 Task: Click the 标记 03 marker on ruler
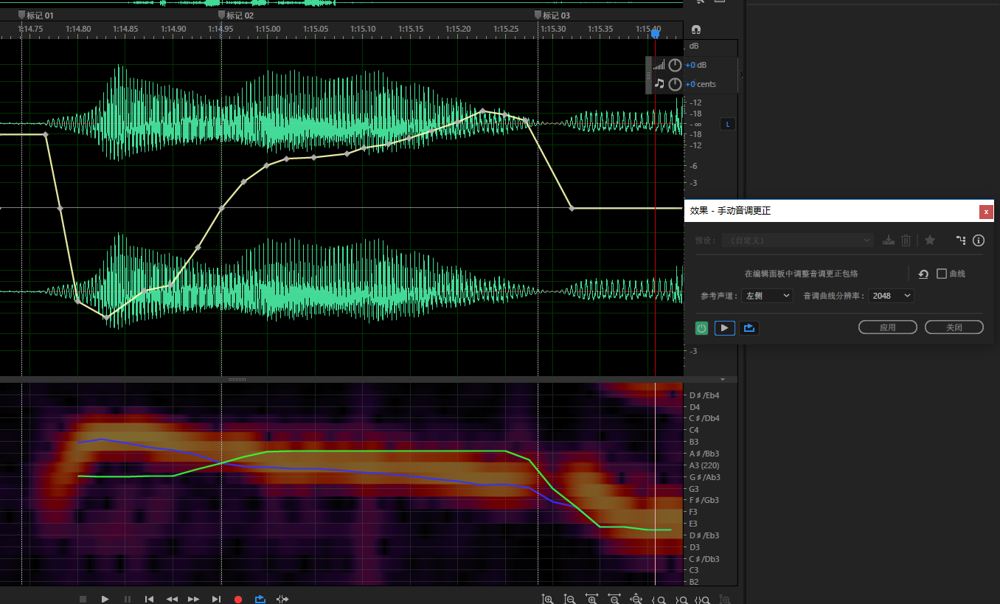(x=538, y=15)
